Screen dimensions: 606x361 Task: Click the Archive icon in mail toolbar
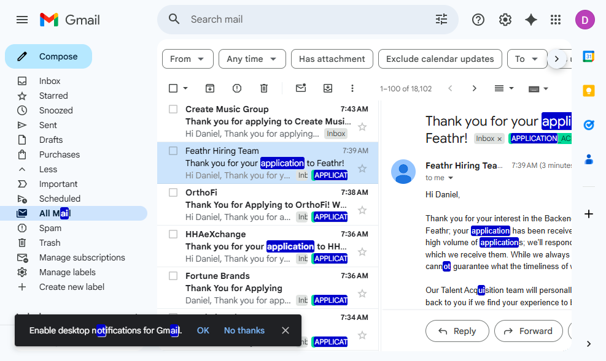(210, 88)
